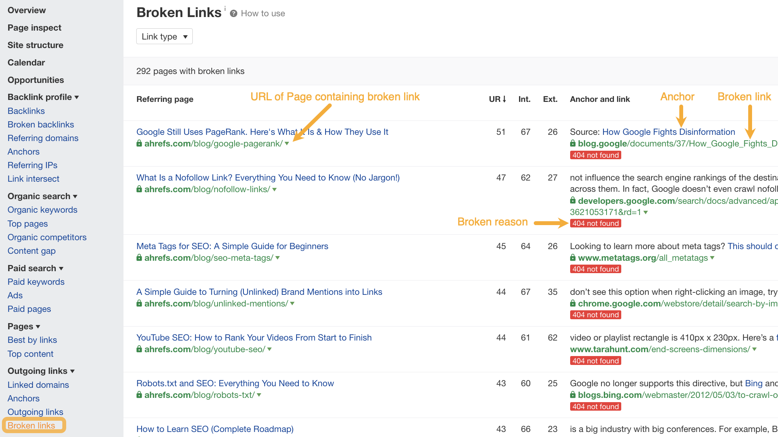Click the 404 not found badge on metatags row
Image resolution: width=778 pixels, height=437 pixels.
[x=595, y=269]
